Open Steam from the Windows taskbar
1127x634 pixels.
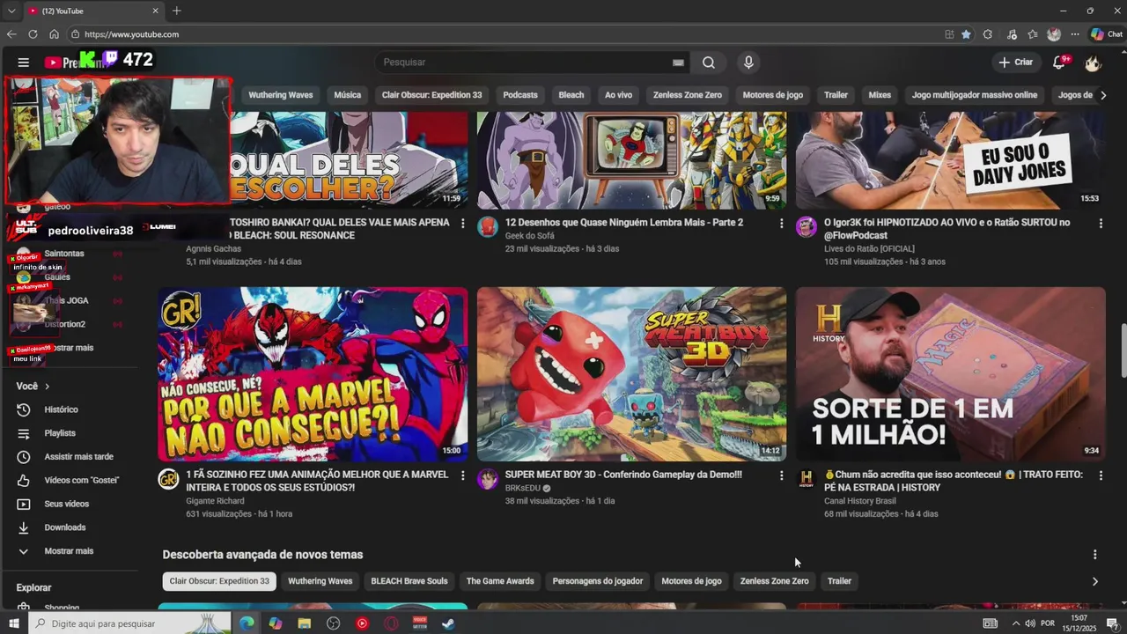[448, 623]
